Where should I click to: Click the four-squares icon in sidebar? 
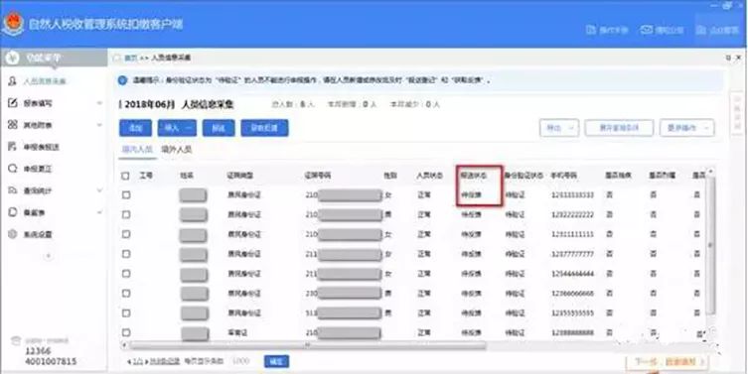click(13, 125)
